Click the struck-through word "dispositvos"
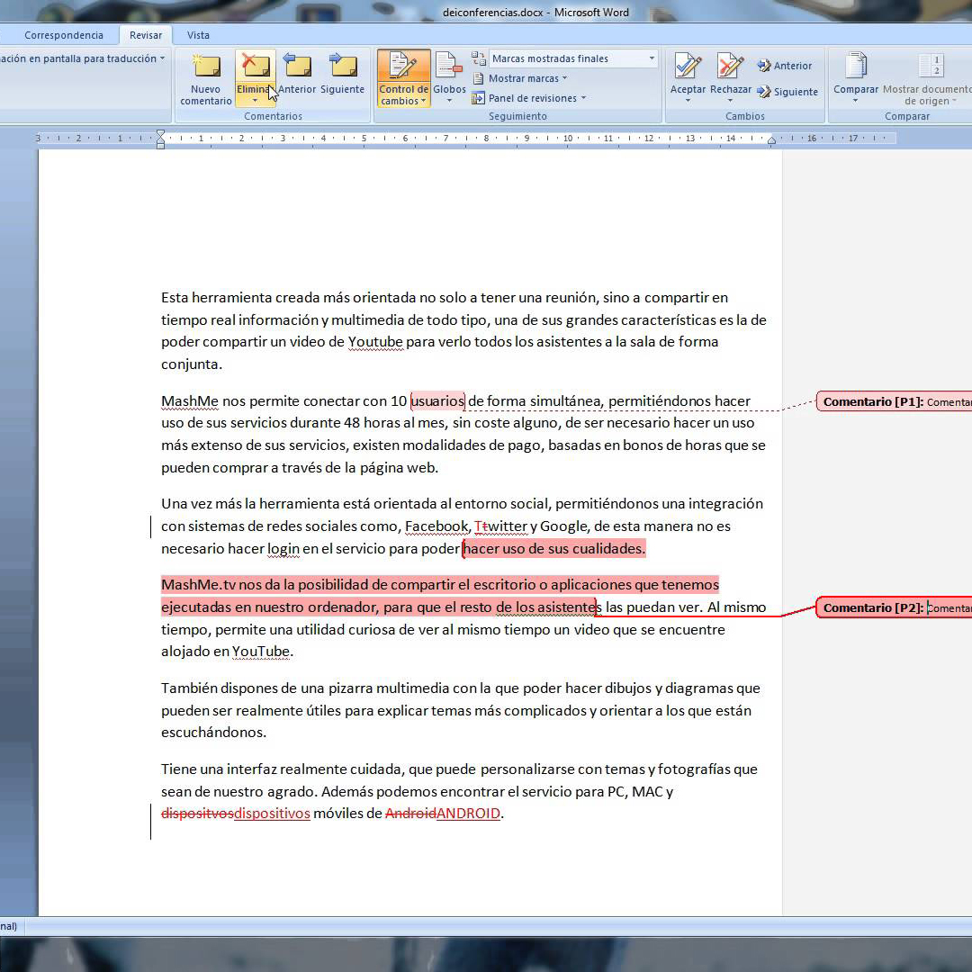 point(198,814)
